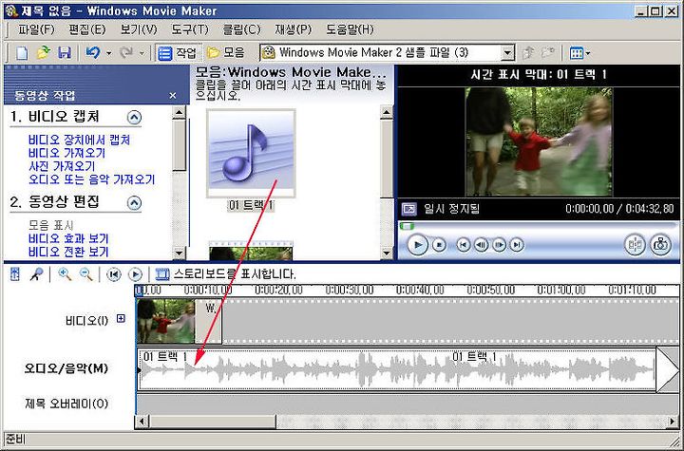The width and height of the screenshot is (684, 451).
Task: Open the 클립(C) menu
Action: tap(241, 29)
